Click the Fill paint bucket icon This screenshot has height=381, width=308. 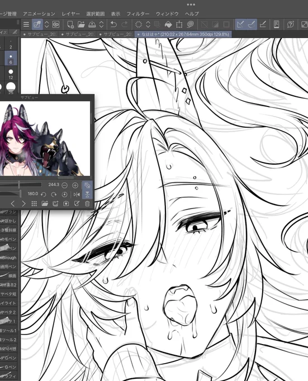168,24
